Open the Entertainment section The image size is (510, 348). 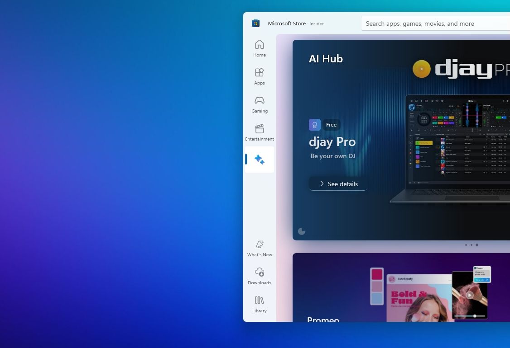click(259, 132)
